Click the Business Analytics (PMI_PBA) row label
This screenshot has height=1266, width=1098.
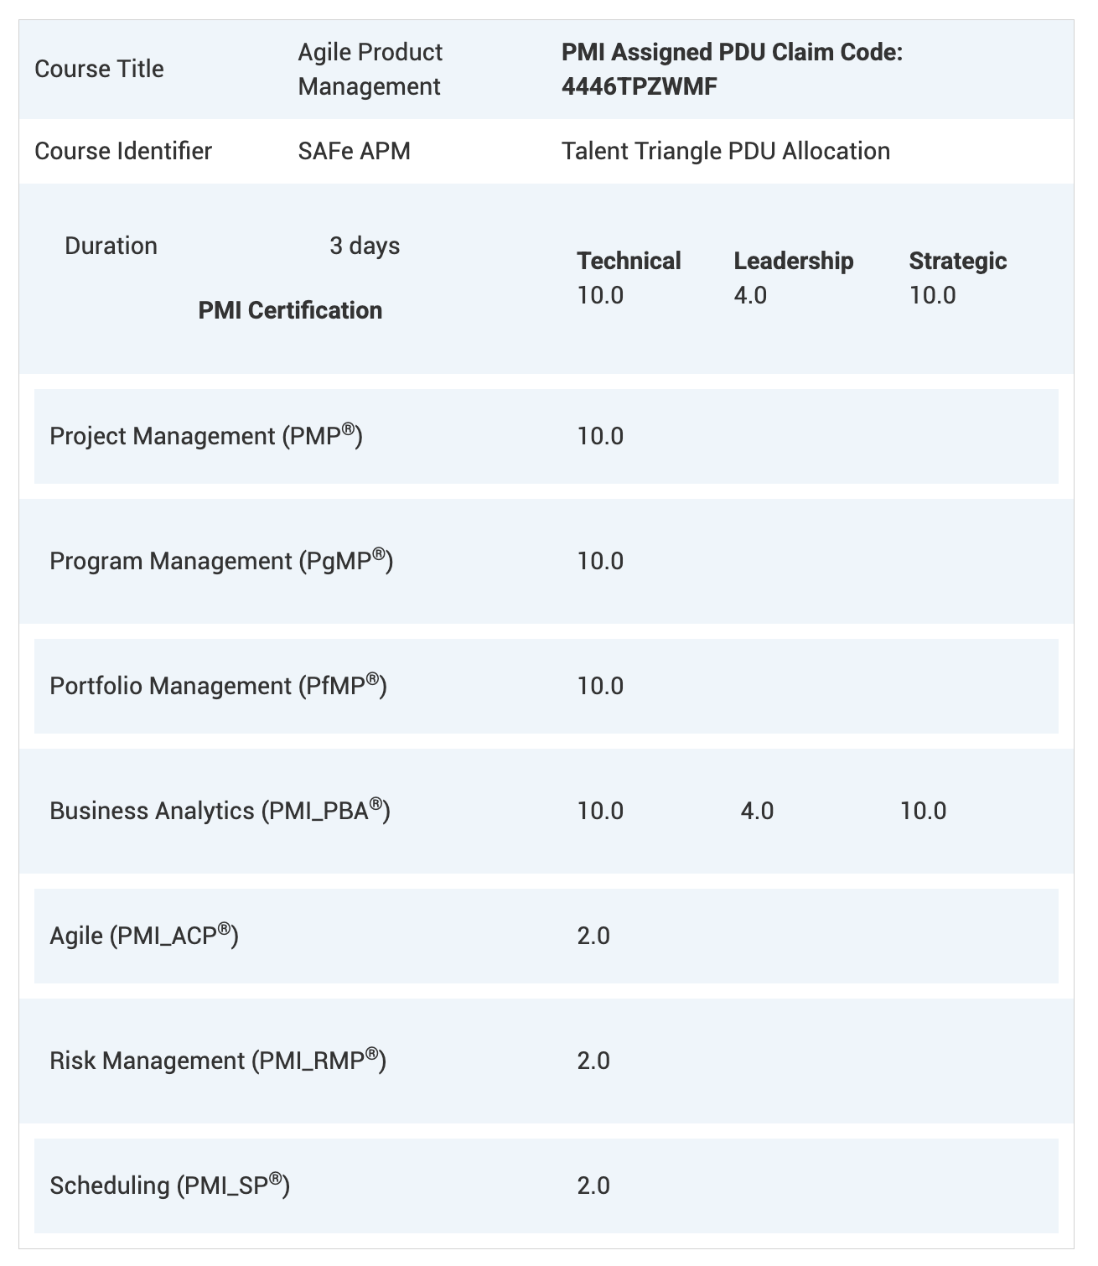(220, 811)
